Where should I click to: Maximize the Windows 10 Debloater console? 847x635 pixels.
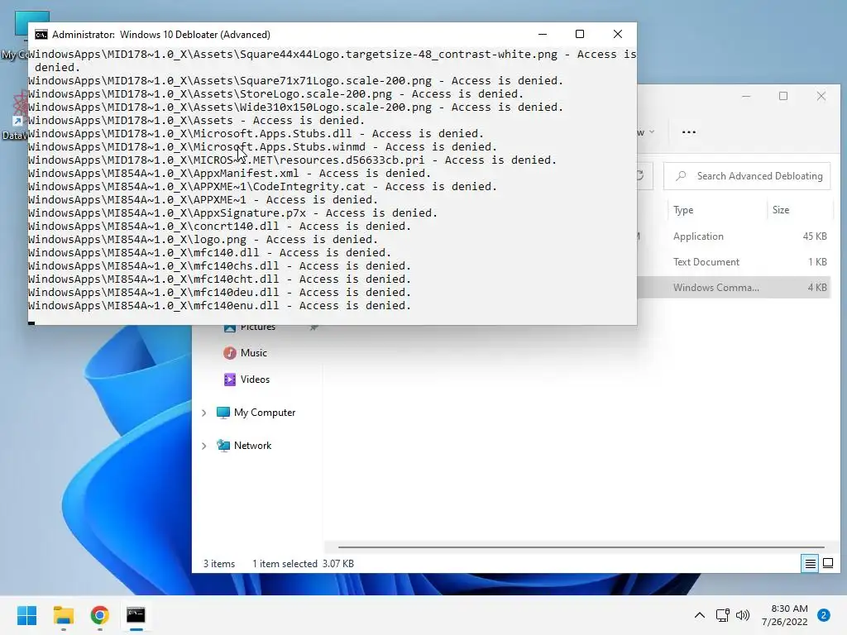[580, 34]
